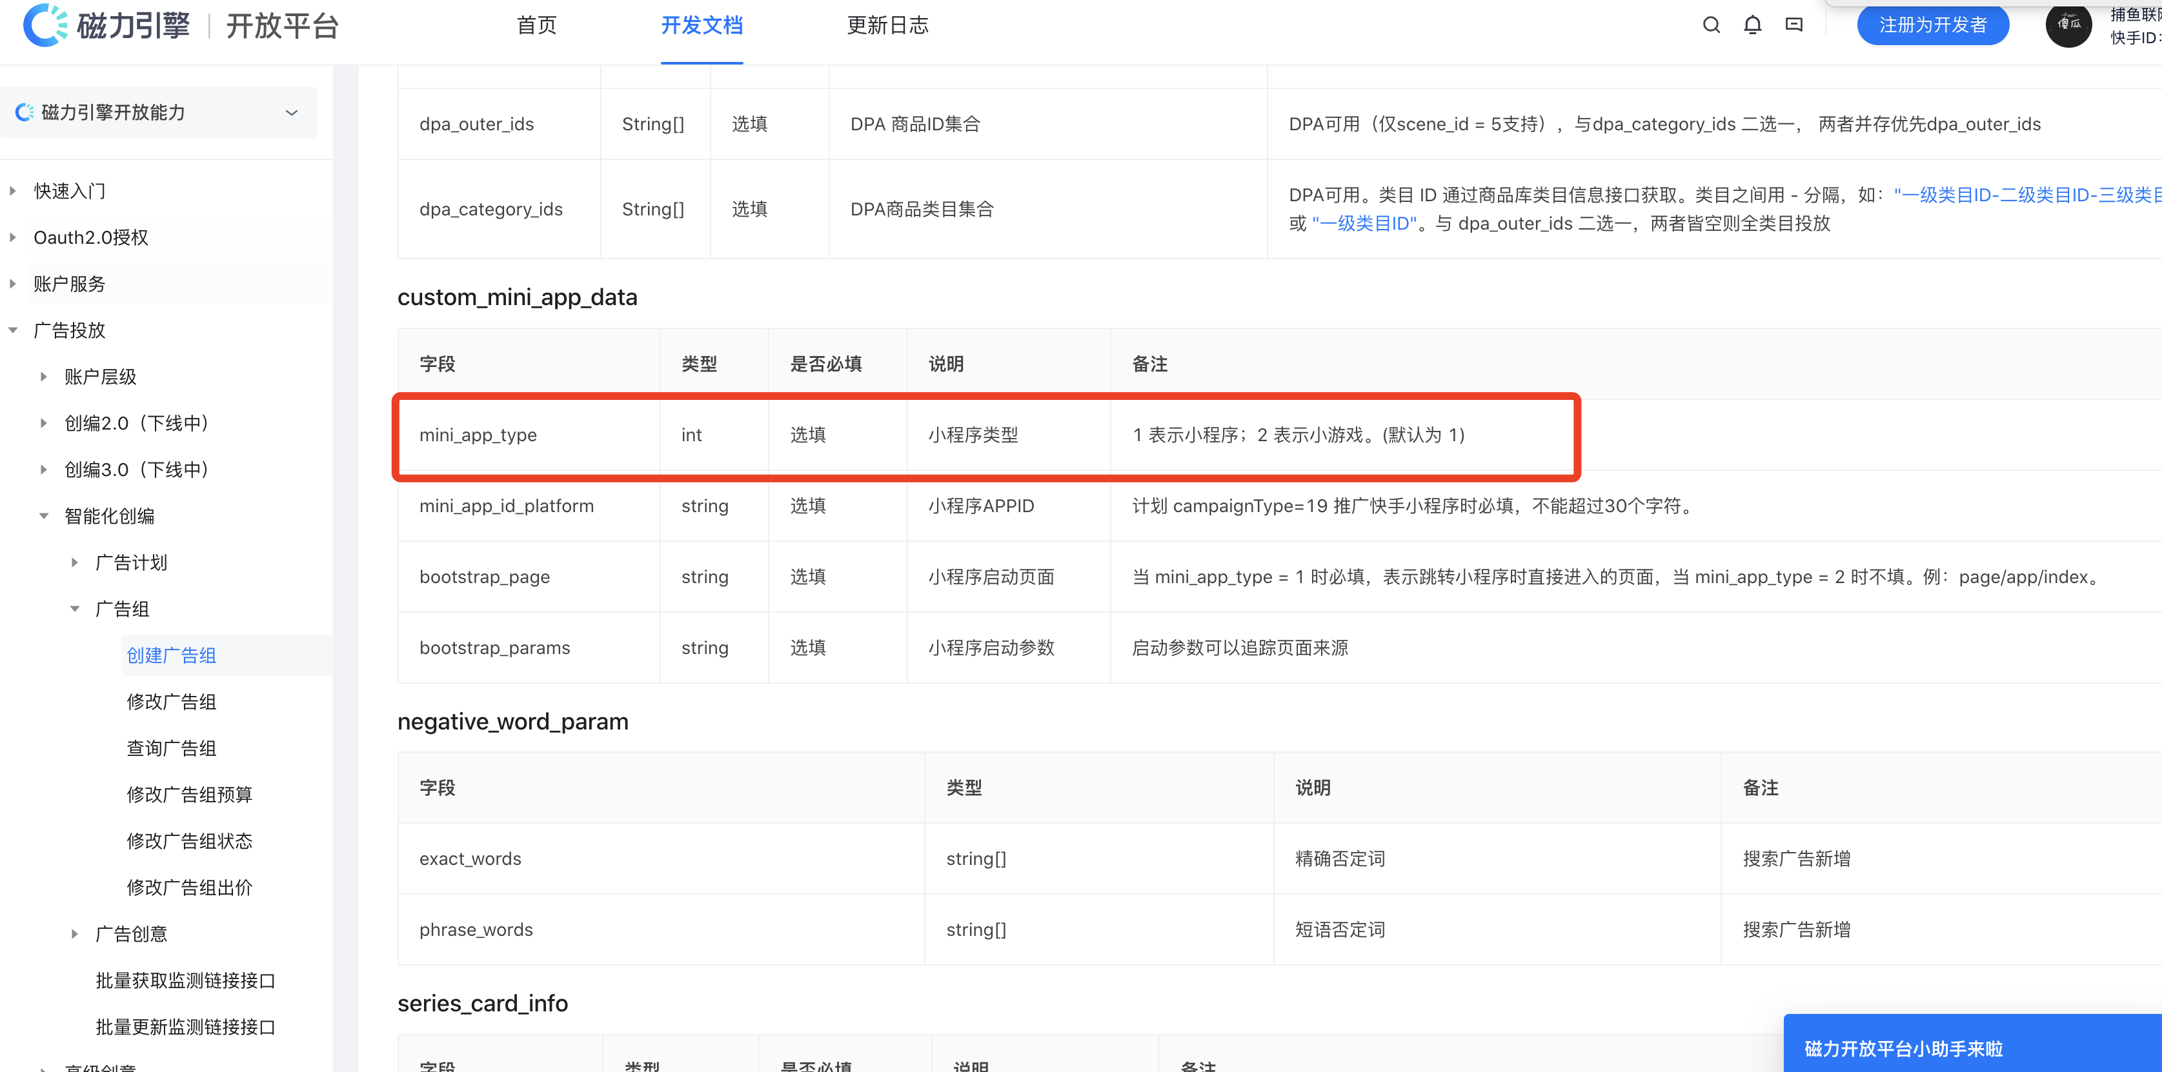The image size is (2162, 1072).
Task: Click the user avatar in header
Action: point(2068,25)
